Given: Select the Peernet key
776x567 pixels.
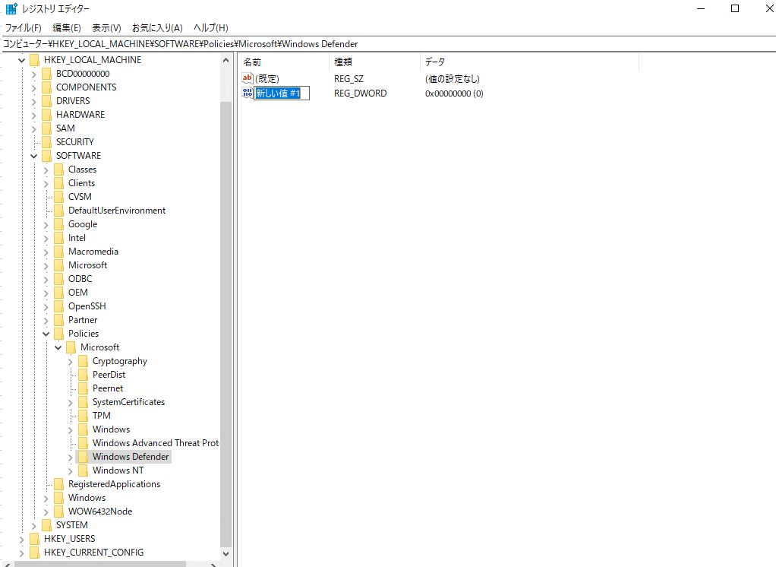Looking at the screenshot, I should (x=107, y=388).
